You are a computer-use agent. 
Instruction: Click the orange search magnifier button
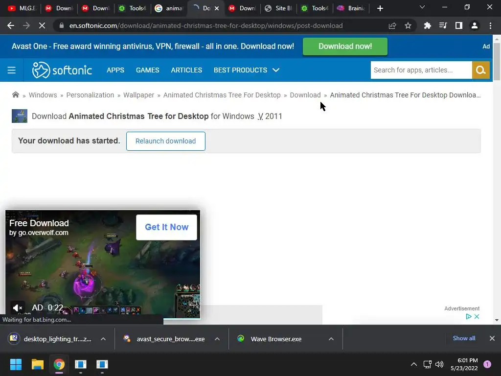click(x=481, y=70)
